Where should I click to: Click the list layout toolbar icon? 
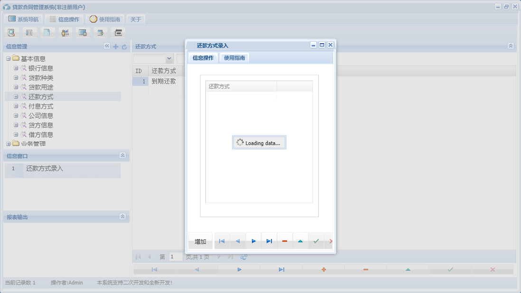point(29,33)
